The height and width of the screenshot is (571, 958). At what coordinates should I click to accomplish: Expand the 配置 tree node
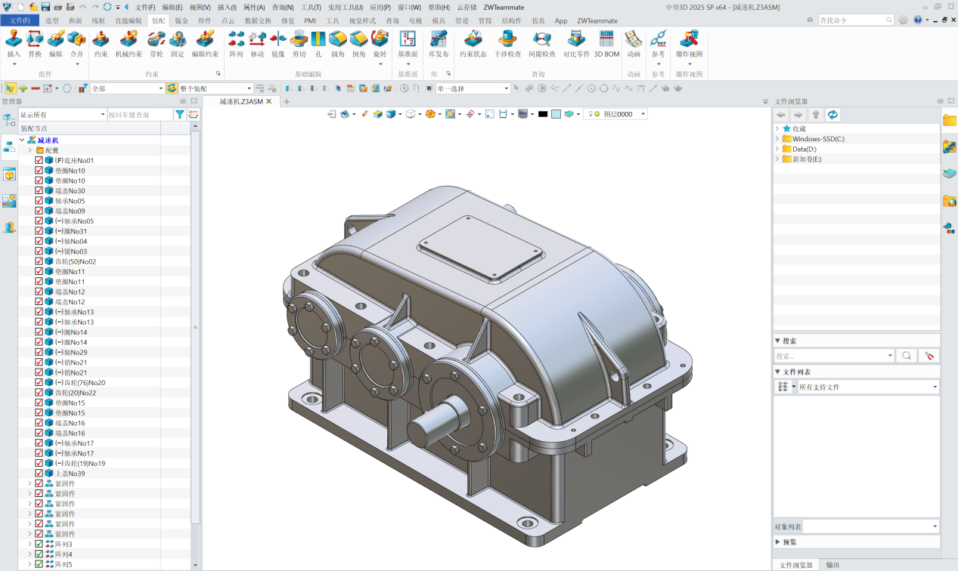(x=30, y=150)
